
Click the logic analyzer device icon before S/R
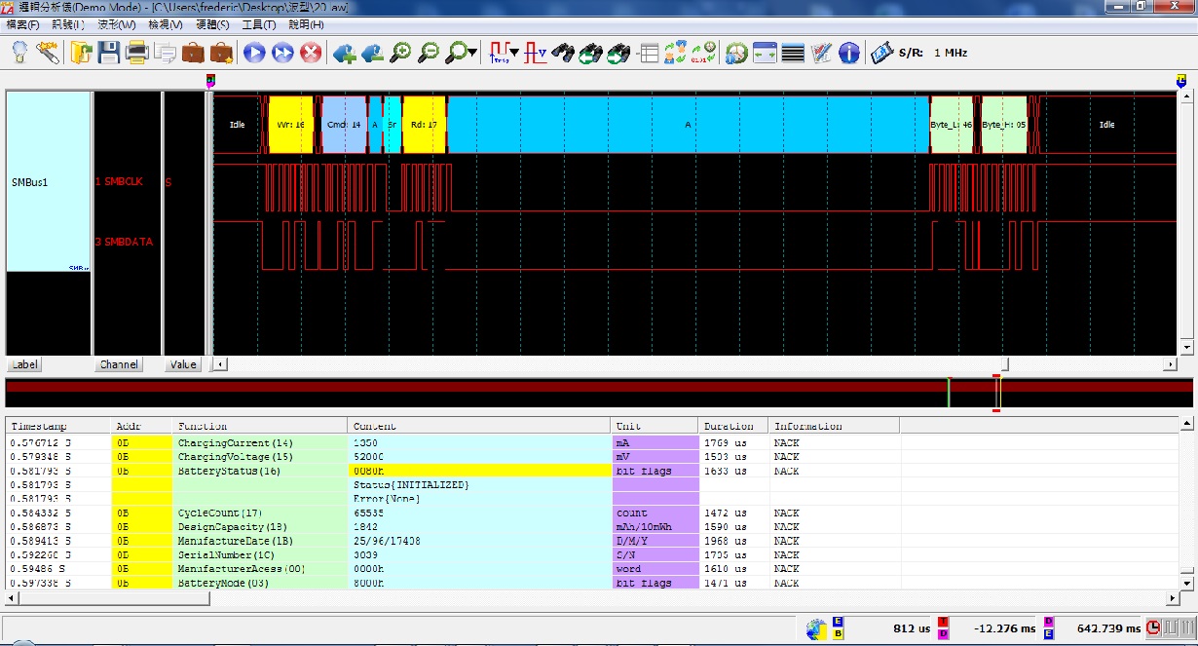(x=882, y=53)
